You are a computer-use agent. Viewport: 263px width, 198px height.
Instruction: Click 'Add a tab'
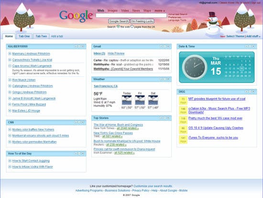pos(57,36)
